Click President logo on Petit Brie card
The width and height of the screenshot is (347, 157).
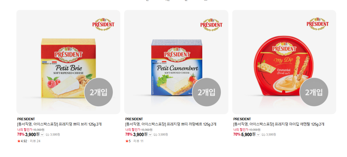pyautogui.click(x=103, y=24)
